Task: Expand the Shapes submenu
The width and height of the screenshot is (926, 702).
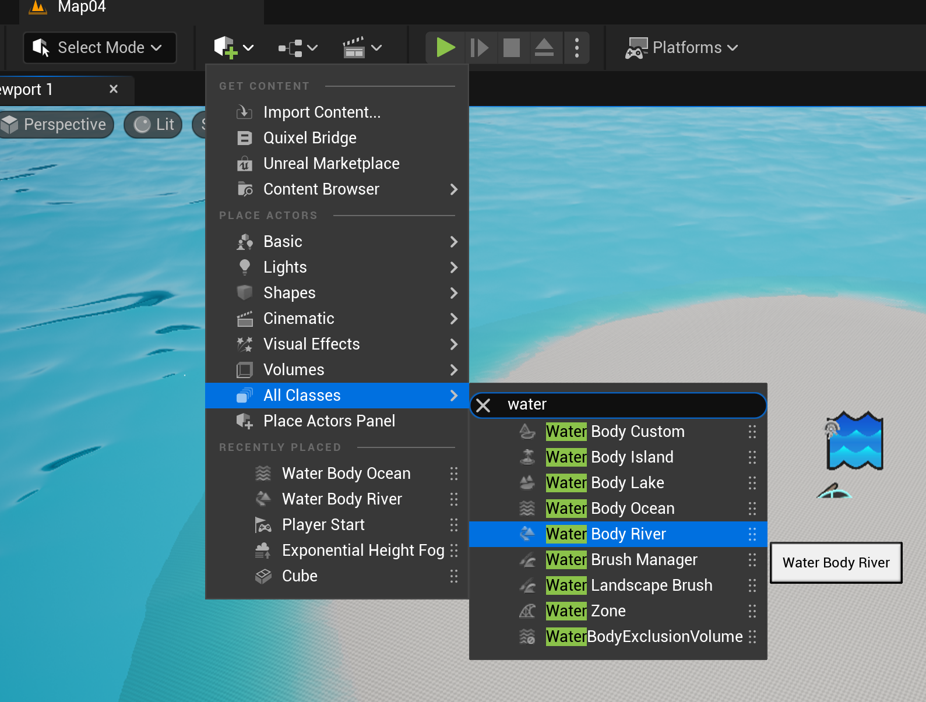Action: coord(337,292)
